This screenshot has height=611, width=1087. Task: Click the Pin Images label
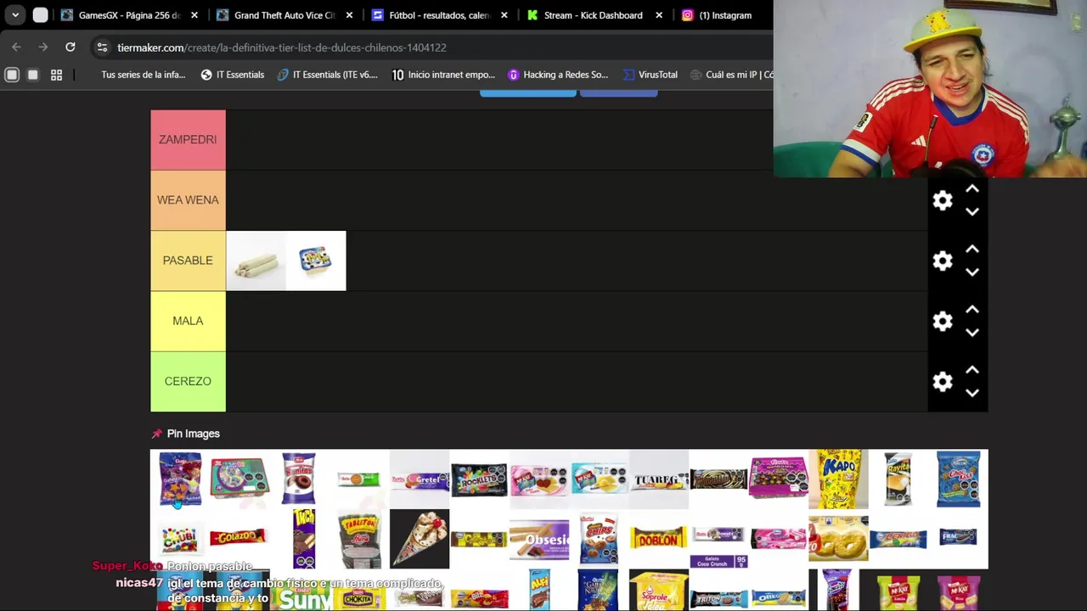[194, 434]
